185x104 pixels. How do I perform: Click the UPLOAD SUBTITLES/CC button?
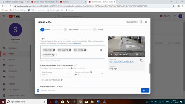pos(51,80)
